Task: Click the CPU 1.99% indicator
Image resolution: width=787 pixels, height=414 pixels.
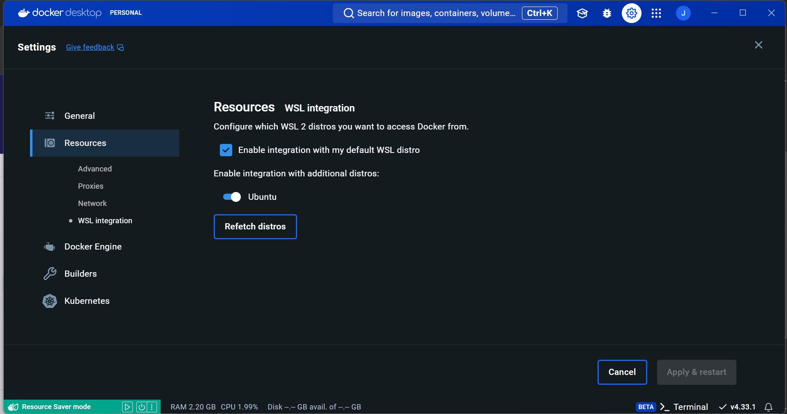Action: [240, 407]
